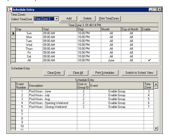The width and height of the screenshot is (169, 139).
Task: Click Enable Group event for event 3
Action: coord(117,99)
